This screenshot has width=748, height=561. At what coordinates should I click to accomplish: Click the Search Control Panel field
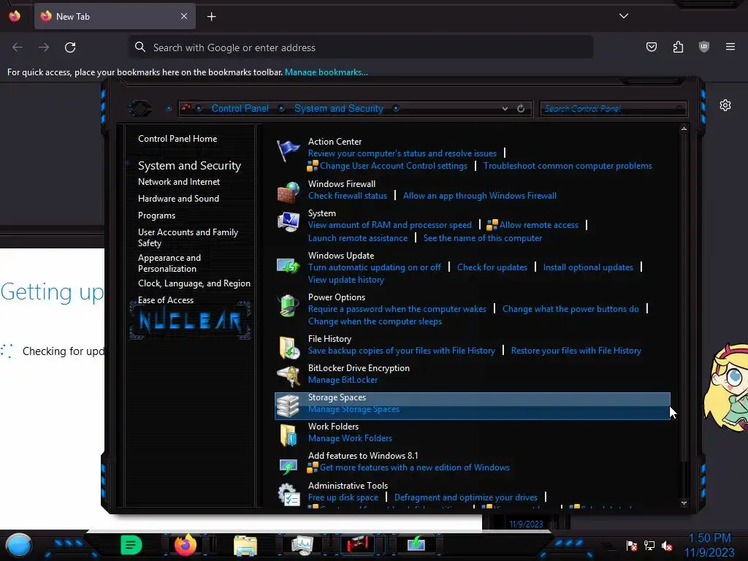[614, 109]
